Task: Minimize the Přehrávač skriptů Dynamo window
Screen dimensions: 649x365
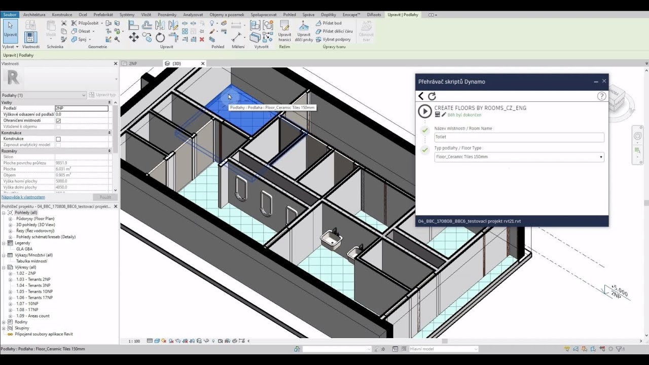Action: 596,81
